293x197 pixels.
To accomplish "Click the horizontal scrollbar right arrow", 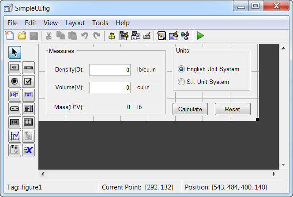I will click(x=274, y=174).
